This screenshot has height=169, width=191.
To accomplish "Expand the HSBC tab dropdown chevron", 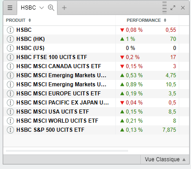I will pos(42,8).
